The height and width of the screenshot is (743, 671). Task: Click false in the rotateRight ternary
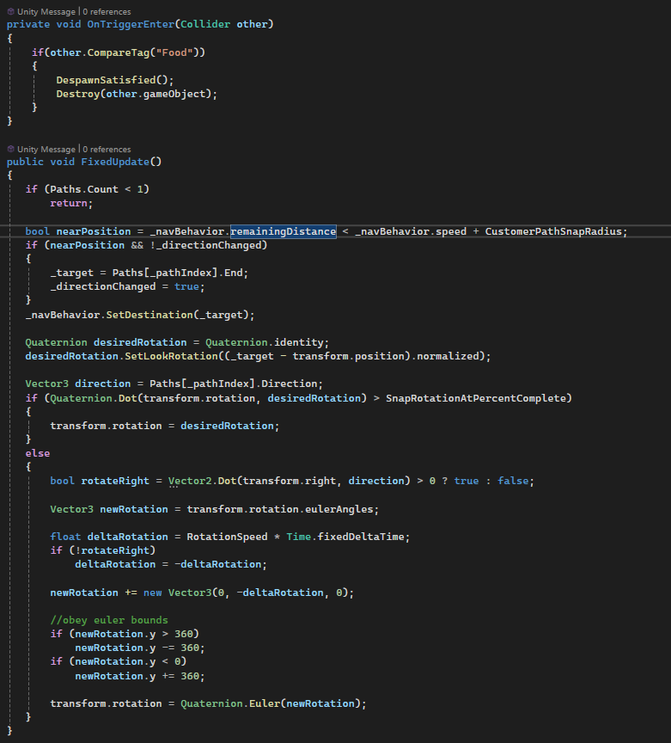click(513, 481)
